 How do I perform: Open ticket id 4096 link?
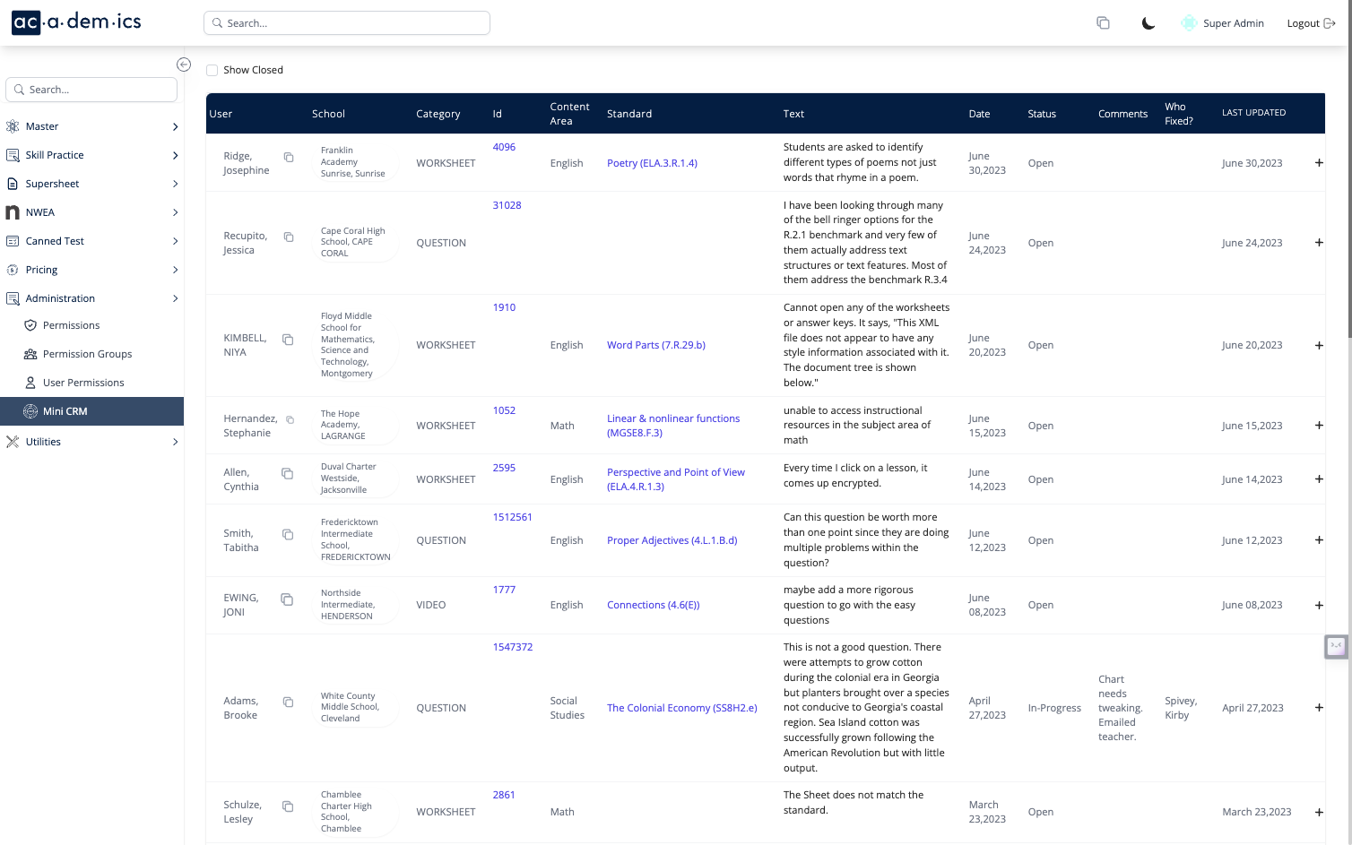click(504, 147)
